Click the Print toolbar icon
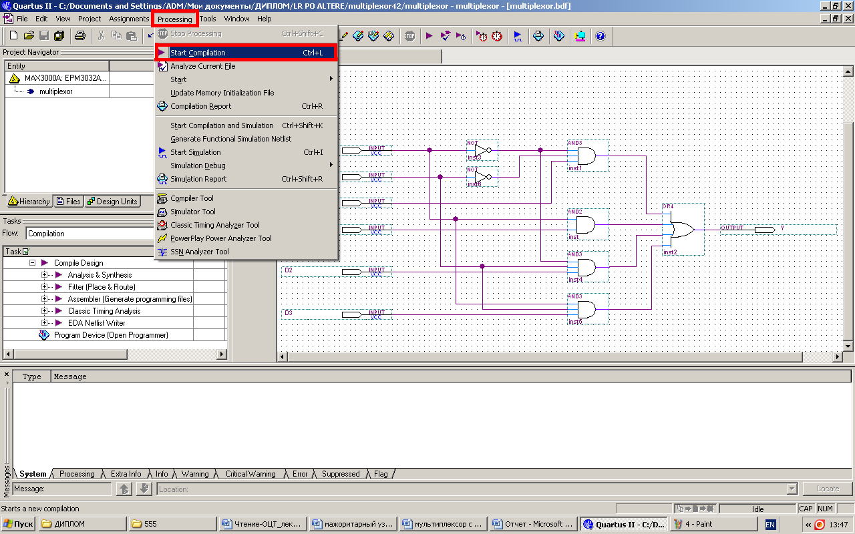The height and width of the screenshot is (534, 855). tap(80, 36)
